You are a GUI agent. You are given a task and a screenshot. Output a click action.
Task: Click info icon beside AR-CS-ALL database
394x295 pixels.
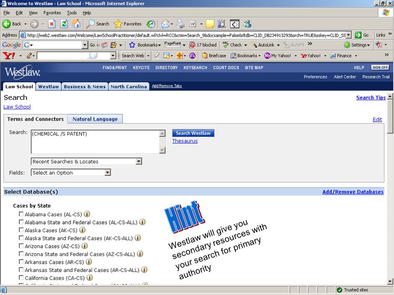[144, 270]
